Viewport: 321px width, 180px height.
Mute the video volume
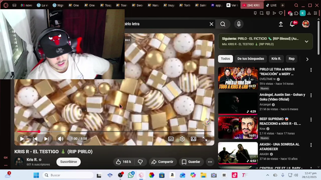61,139
